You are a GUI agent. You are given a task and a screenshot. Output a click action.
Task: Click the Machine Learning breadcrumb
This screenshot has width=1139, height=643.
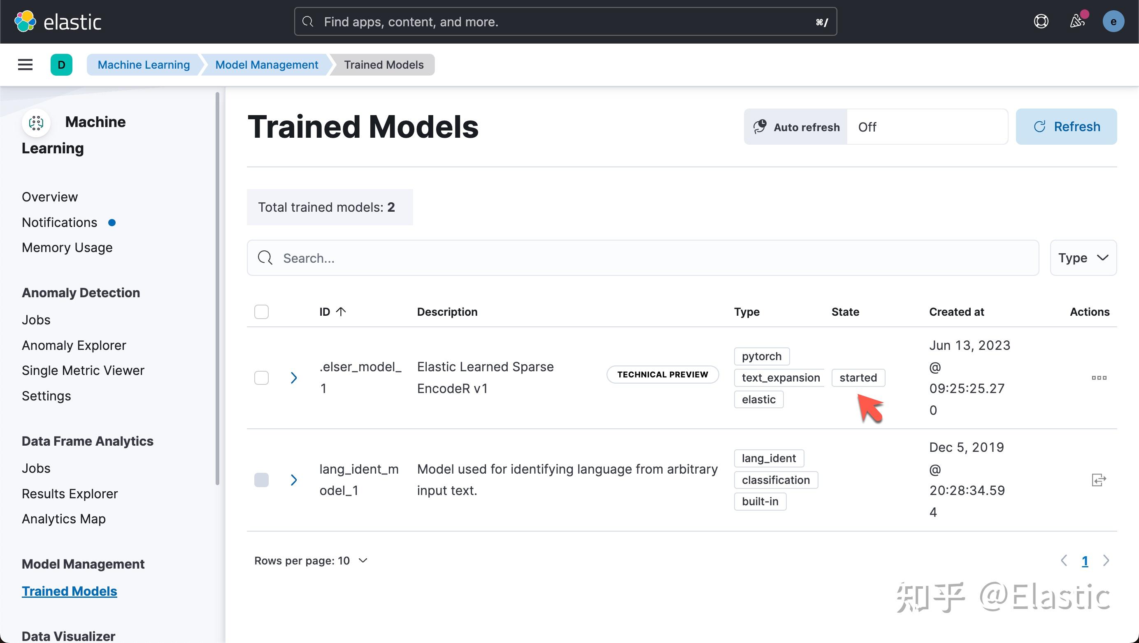[x=143, y=65]
